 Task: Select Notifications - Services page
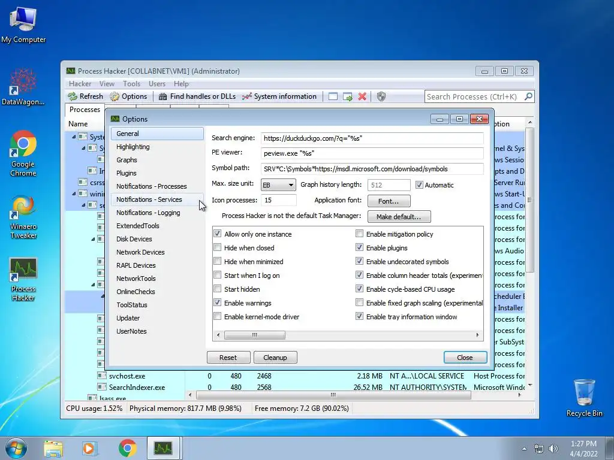click(x=156, y=199)
